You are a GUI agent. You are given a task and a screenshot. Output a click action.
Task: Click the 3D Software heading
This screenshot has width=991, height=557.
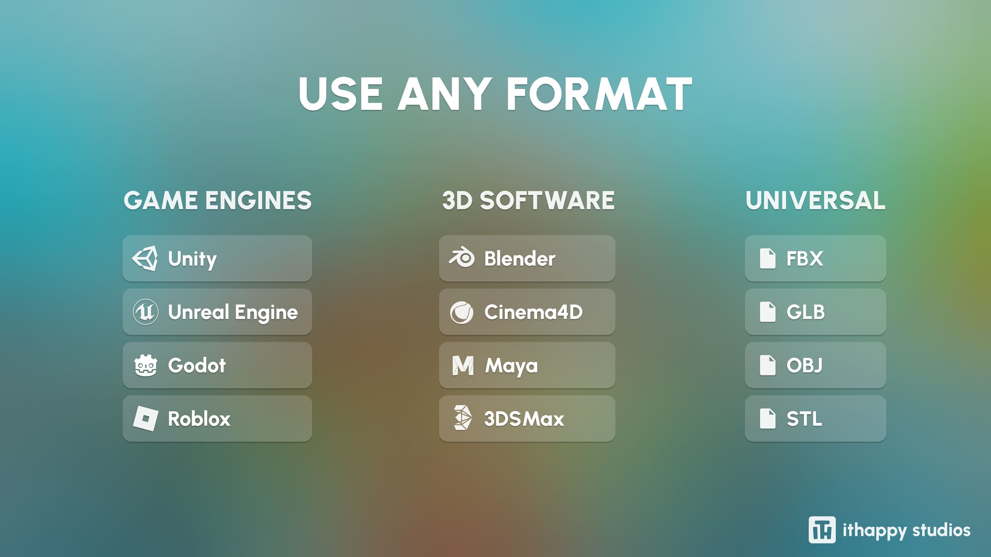pos(528,200)
